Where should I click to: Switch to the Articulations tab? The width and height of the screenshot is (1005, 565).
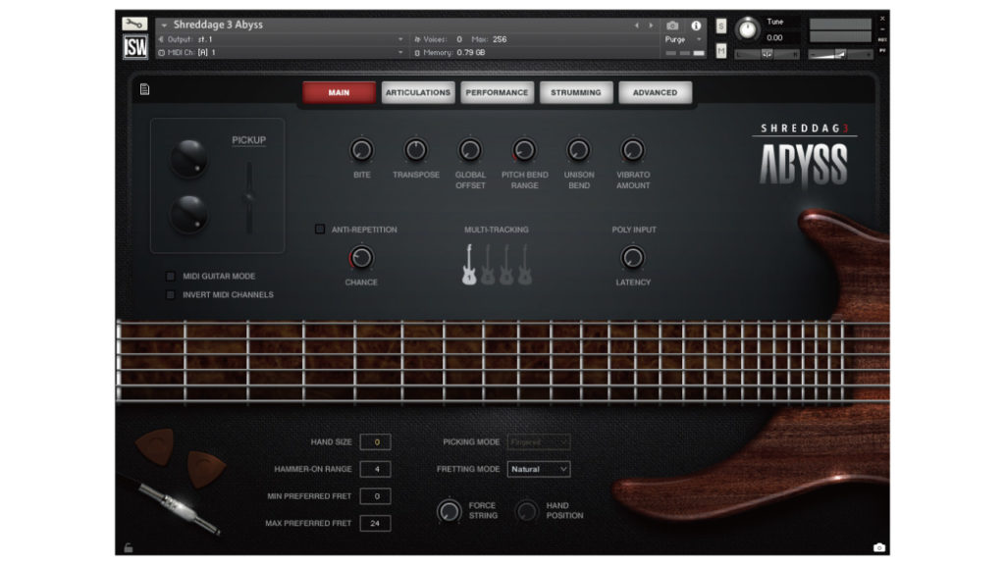pos(418,92)
